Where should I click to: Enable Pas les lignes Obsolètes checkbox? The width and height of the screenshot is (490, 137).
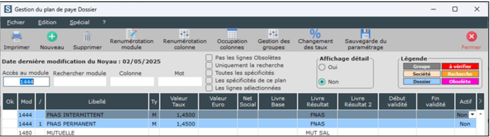click(x=209, y=58)
